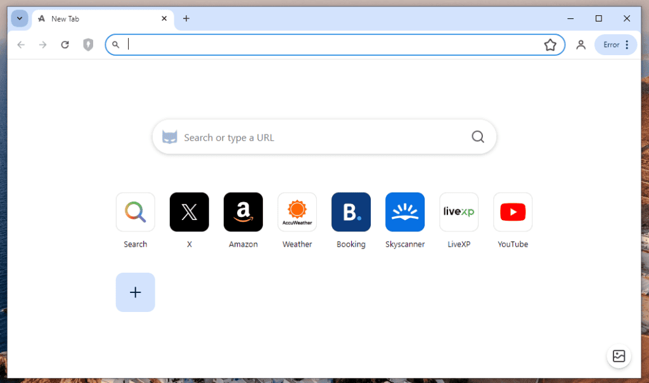Click the shield icon in the address bar
The height and width of the screenshot is (383, 649).
tap(87, 44)
